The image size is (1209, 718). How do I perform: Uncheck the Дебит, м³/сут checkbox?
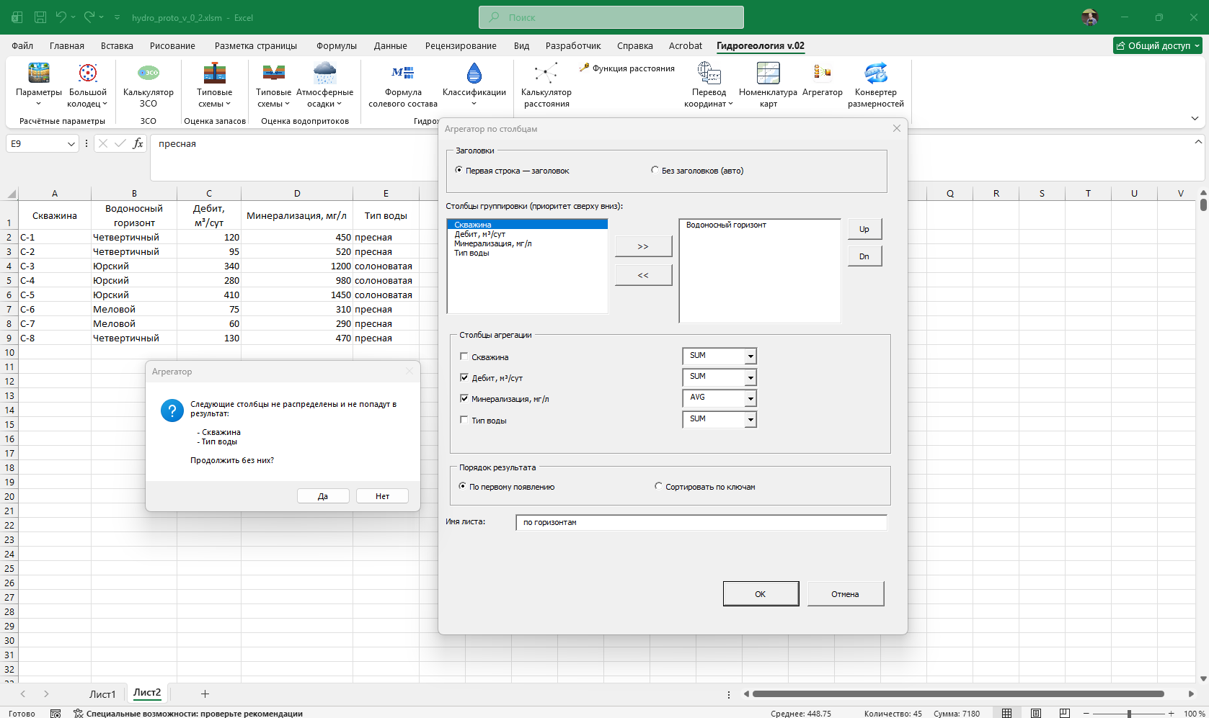point(464,377)
